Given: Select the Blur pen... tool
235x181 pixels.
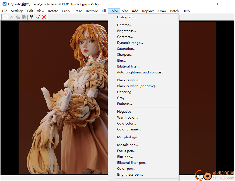Looking at the screenshot, I should 143,157.
